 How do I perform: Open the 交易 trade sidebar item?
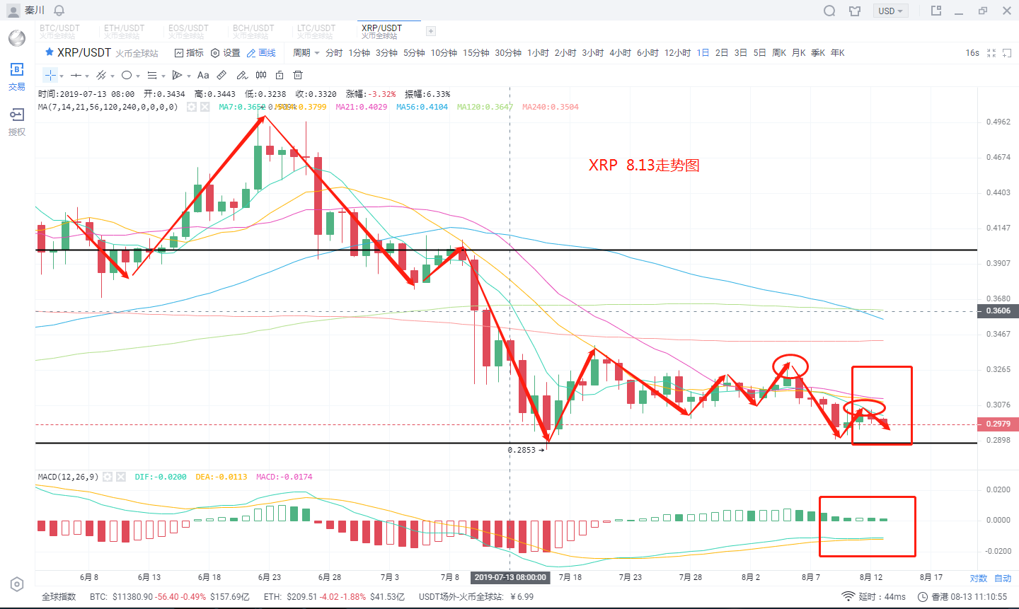pos(17,77)
